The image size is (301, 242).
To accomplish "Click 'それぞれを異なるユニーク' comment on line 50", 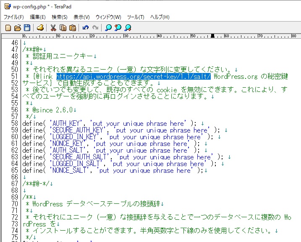I will coord(73,70).
